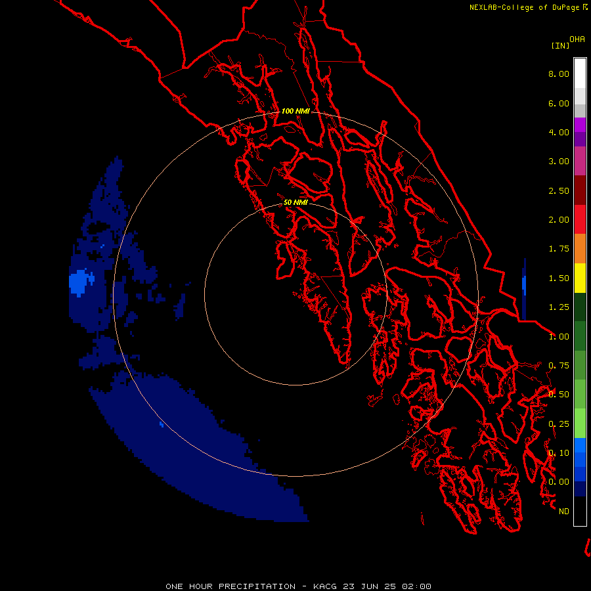Click the 2.00 legend value
This screenshot has width=591, height=591.
pyautogui.click(x=559, y=220)
